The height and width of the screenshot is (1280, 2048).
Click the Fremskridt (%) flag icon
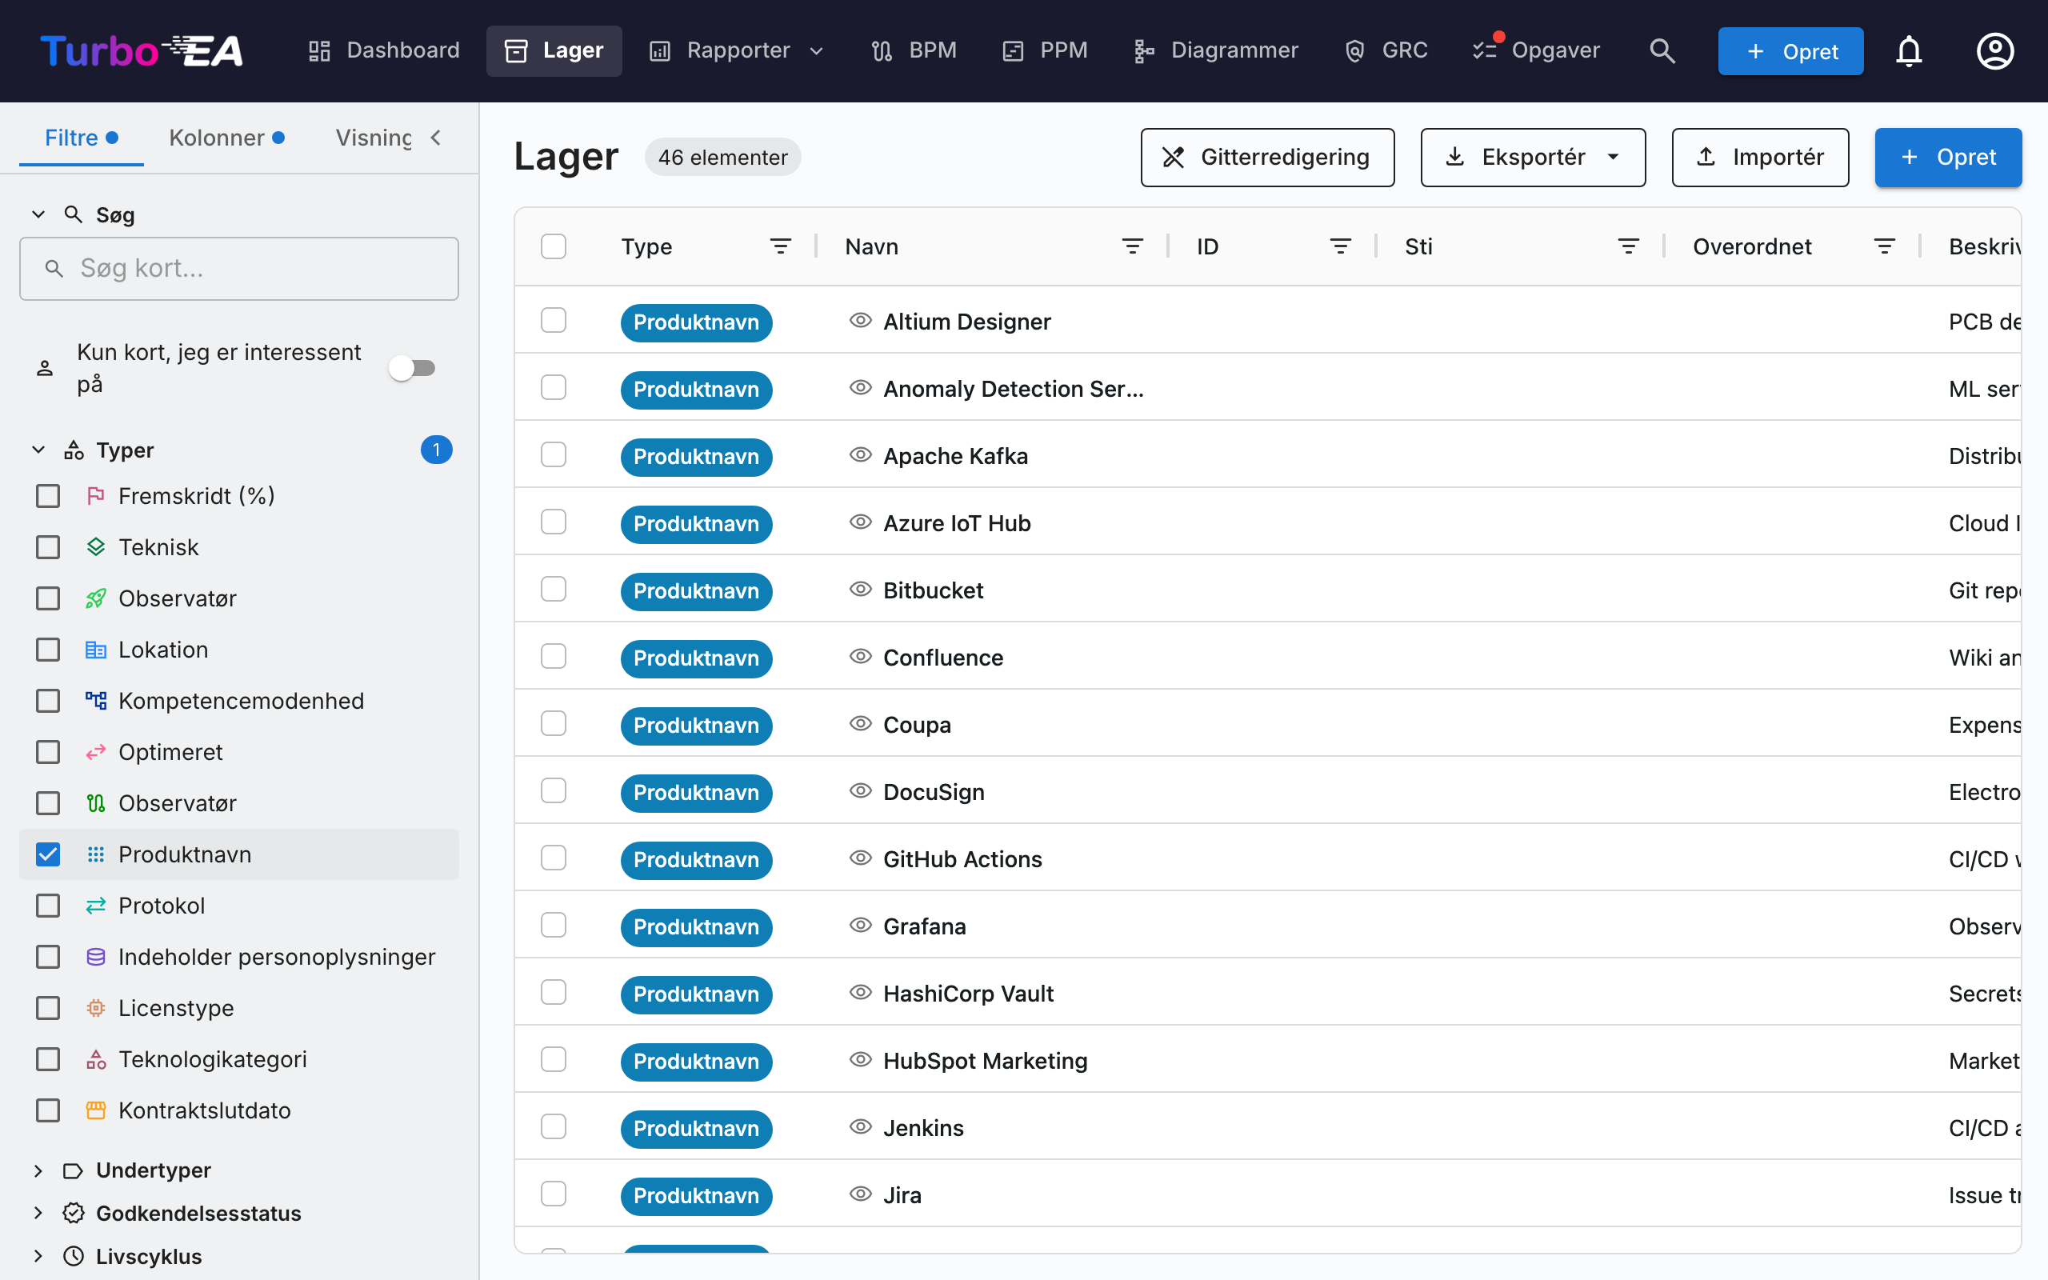(x=96, y=496)
